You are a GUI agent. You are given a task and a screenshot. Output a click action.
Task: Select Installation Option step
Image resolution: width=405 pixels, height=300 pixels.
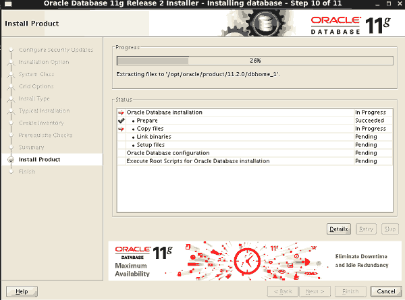point(44,62)
